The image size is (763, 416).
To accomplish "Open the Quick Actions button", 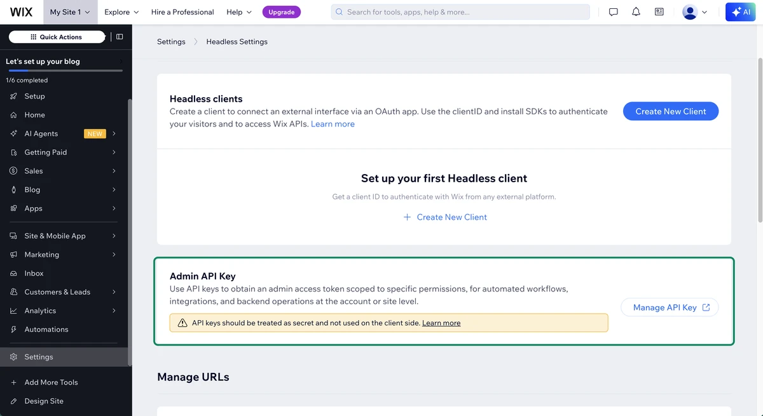I will click(x=57, y=37).
